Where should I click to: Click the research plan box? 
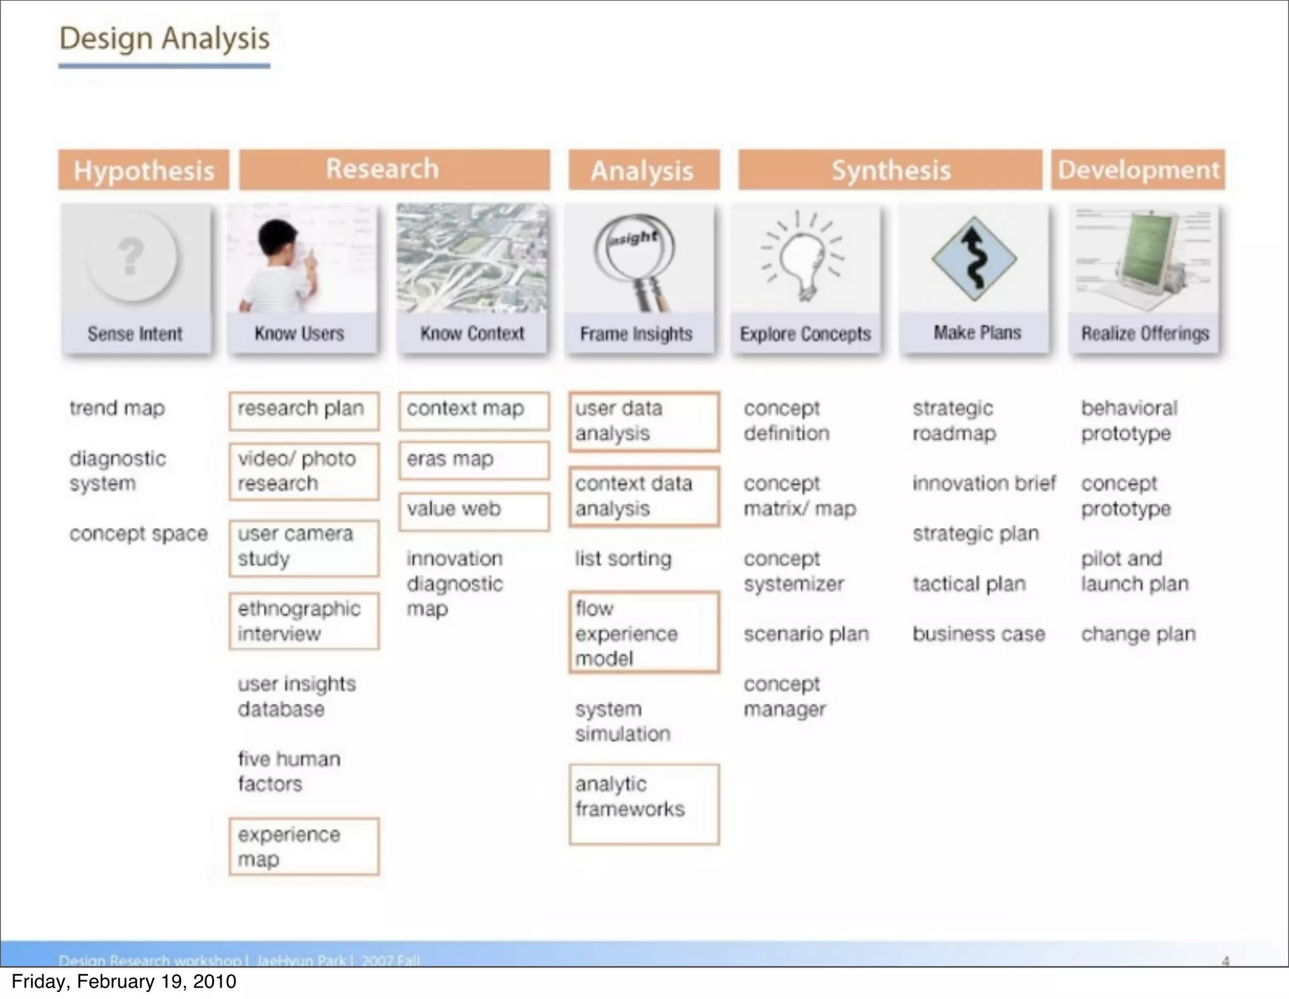point(304,410)
